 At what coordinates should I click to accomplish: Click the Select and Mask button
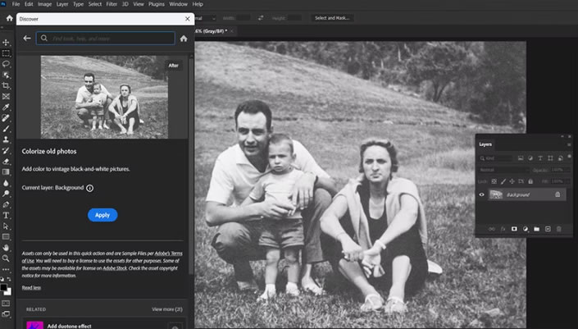click(332, 17)
